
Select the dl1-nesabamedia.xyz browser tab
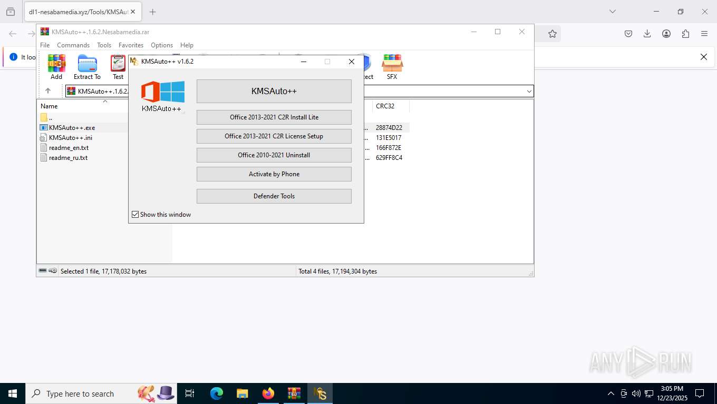click(82, 12)
